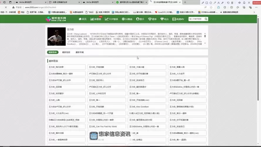
Task: Switch to the 最新专辑 tab
Action: click(x=80, y=52)
